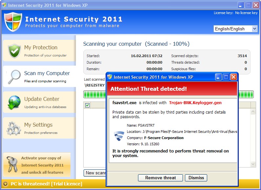Screen dimensions: 261x190
Task: Click the large shield logo in header
Action: pos(13,22)
